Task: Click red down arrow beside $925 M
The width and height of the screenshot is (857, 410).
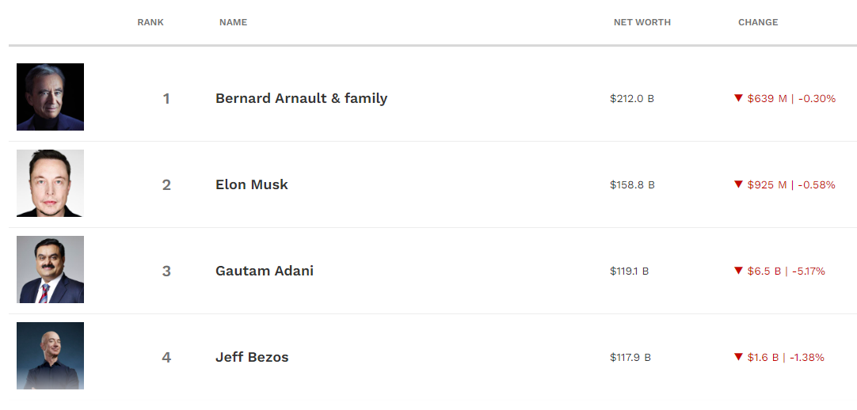Action: 738,184
